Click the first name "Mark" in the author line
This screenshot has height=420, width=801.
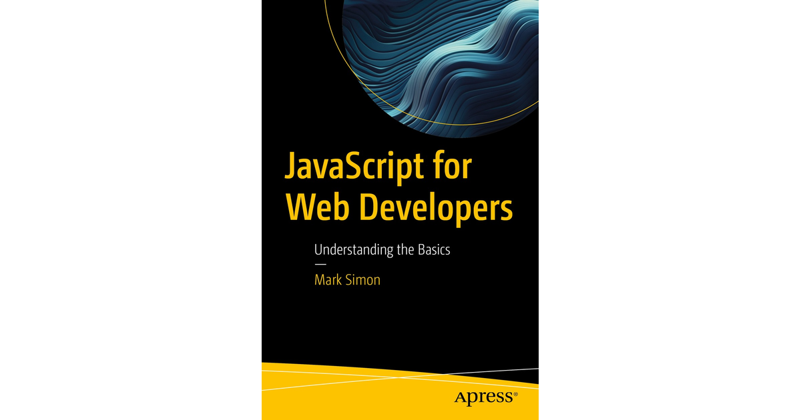(328, 280)
